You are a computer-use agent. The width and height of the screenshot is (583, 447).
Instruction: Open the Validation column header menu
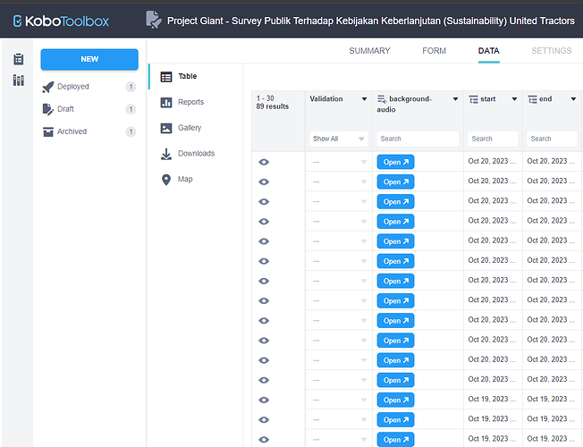click(364, 99)
